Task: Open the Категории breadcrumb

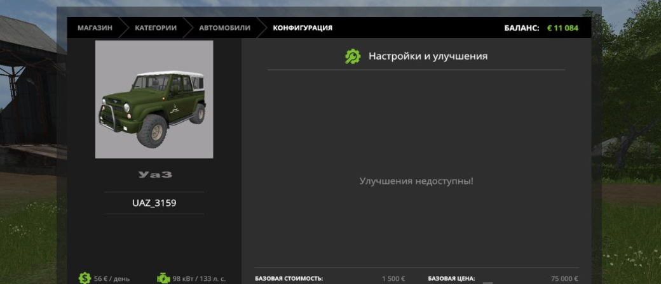Action: pos(155,28)
